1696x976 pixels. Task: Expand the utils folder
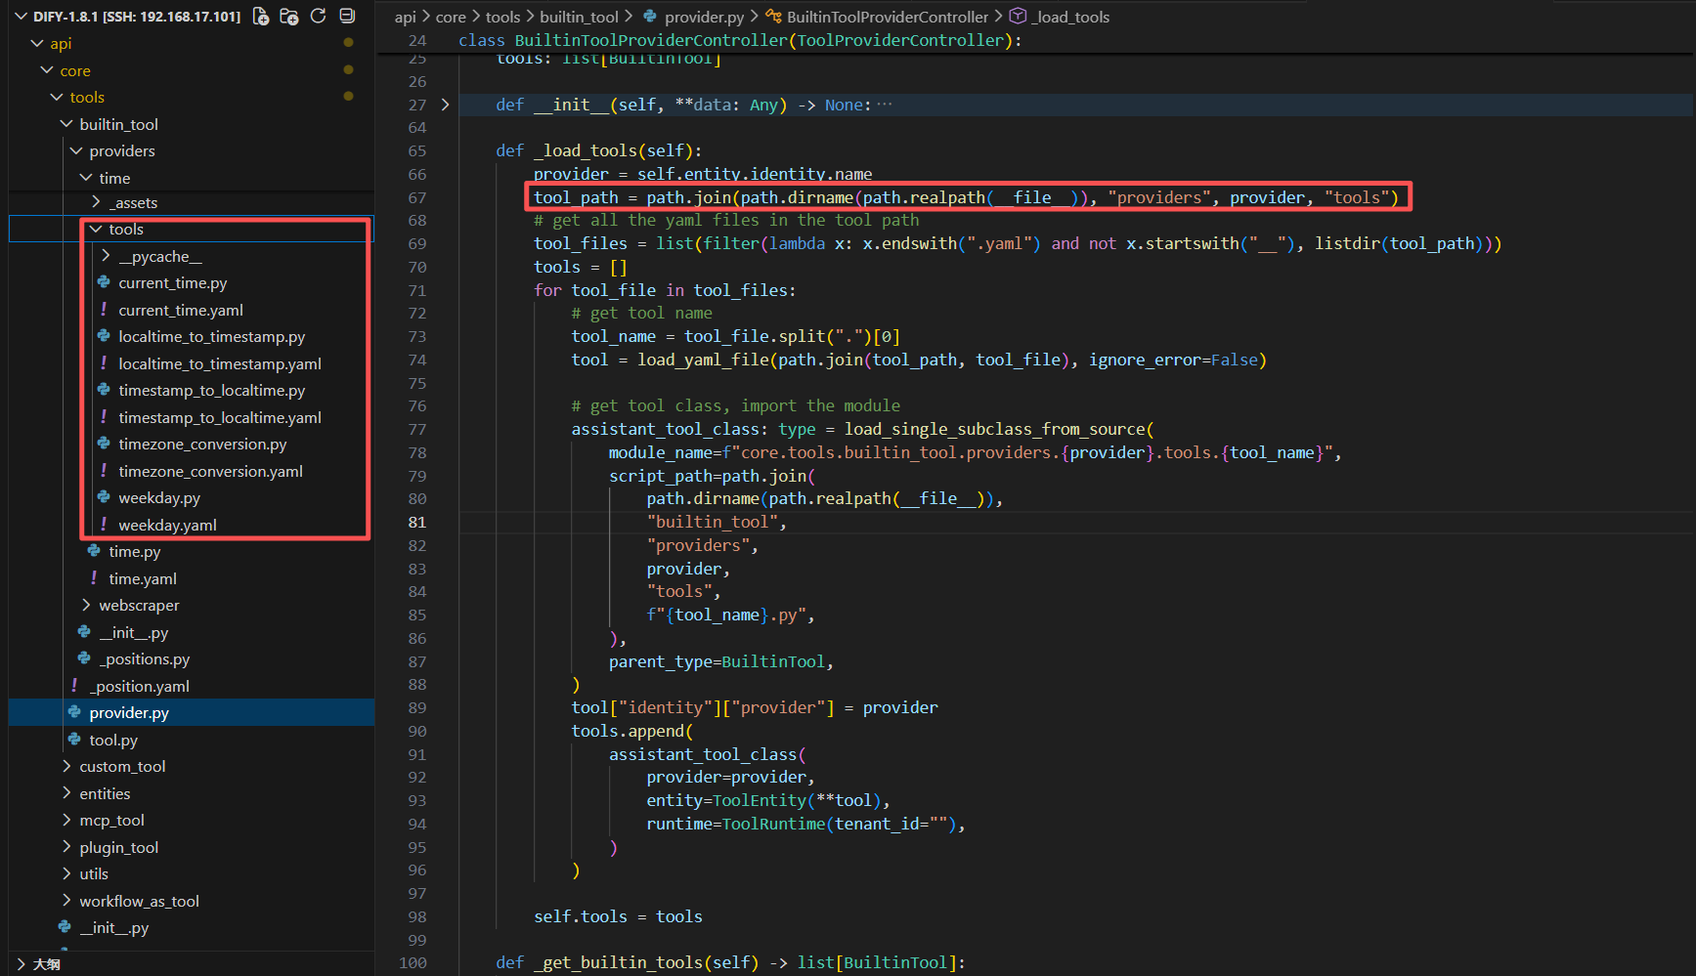66,874
